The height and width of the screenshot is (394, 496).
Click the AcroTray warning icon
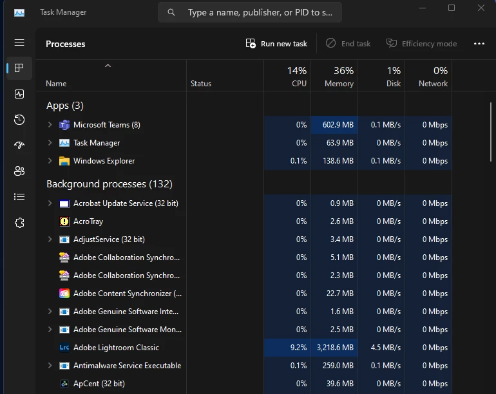tap(64, 221)
